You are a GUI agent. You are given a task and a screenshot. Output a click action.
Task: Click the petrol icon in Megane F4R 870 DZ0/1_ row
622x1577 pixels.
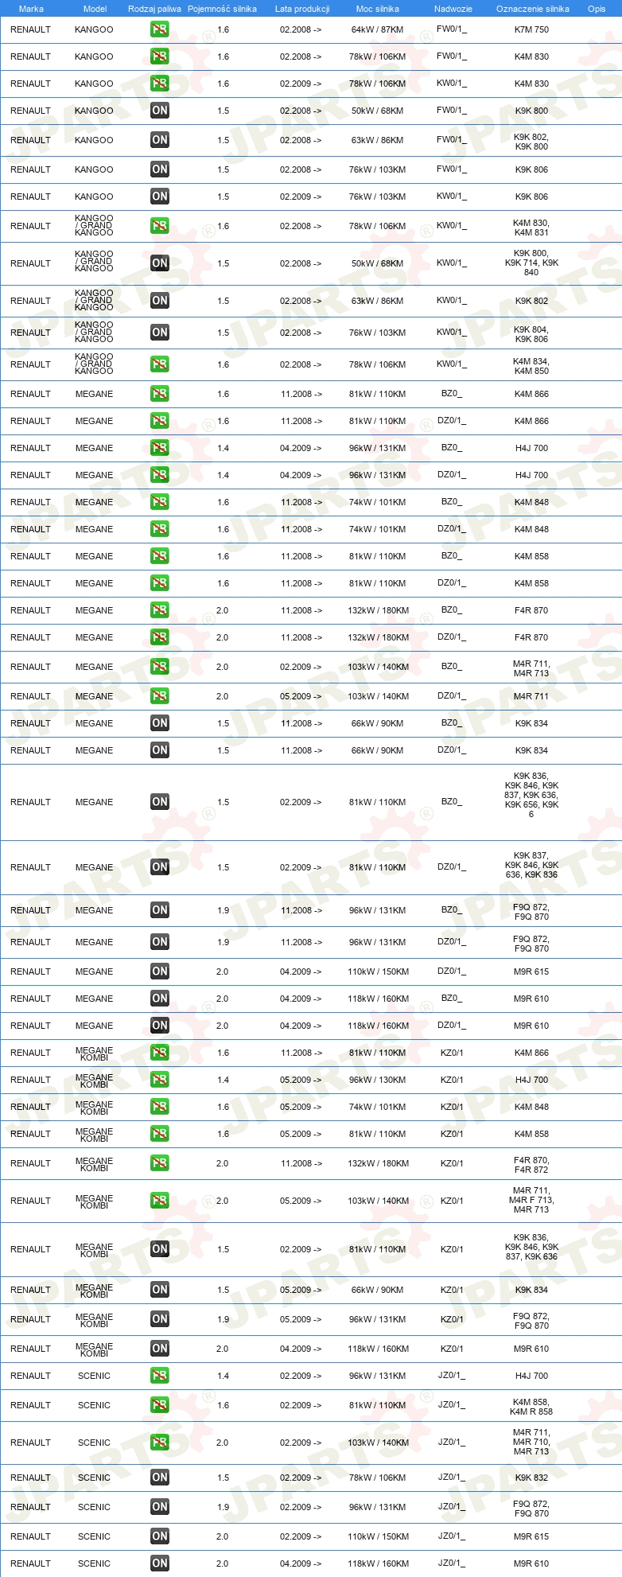click(x=160, y=637)
